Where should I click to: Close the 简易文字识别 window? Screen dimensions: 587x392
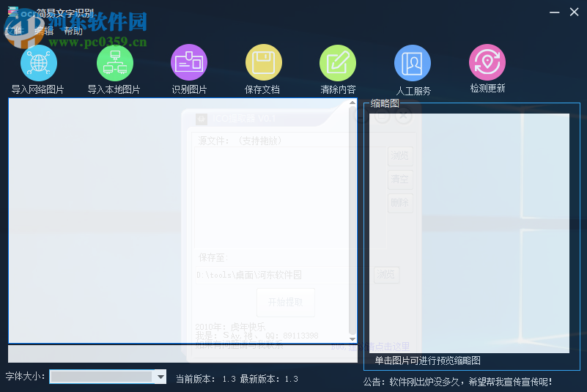575,12
